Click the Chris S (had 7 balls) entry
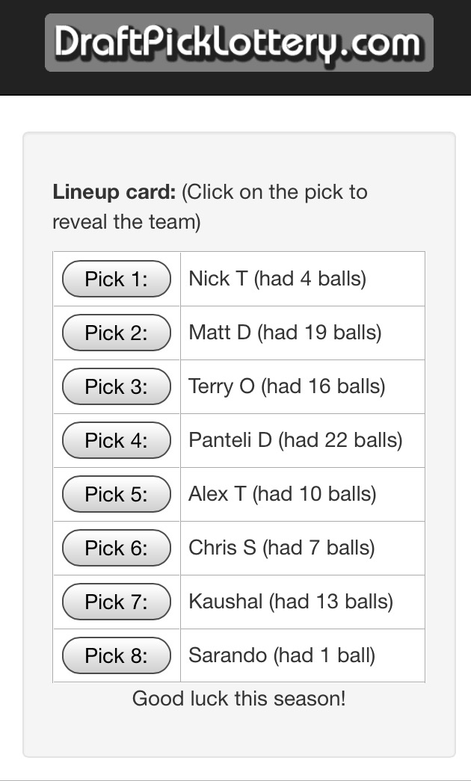Viewport: 471px width, 781px height. coord(282,548)
